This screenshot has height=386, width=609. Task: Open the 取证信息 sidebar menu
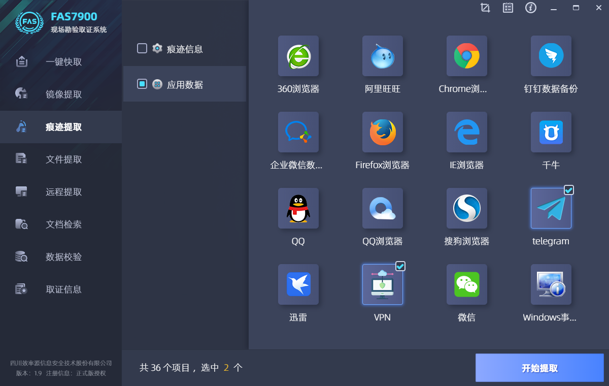(x=61, y=289)
